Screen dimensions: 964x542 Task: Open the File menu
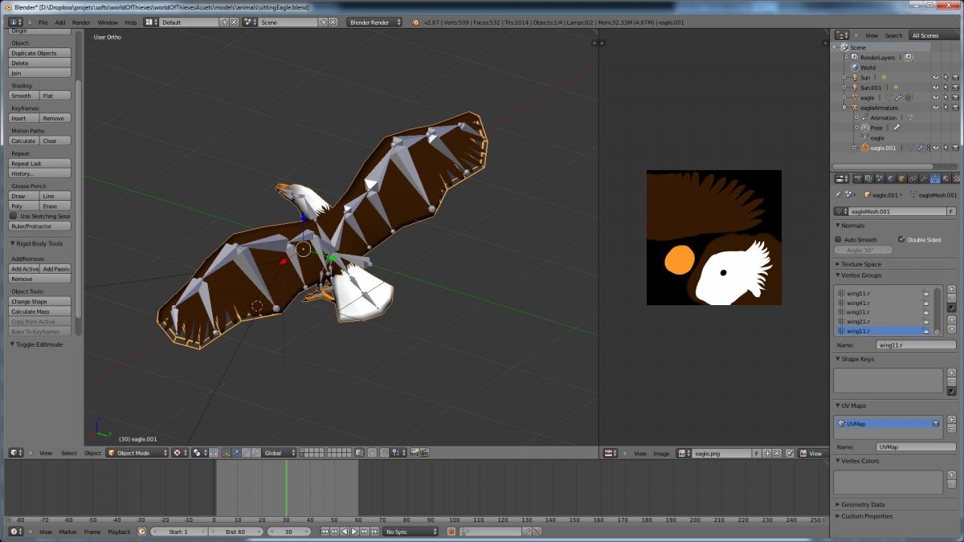click(x=43, y=22)
